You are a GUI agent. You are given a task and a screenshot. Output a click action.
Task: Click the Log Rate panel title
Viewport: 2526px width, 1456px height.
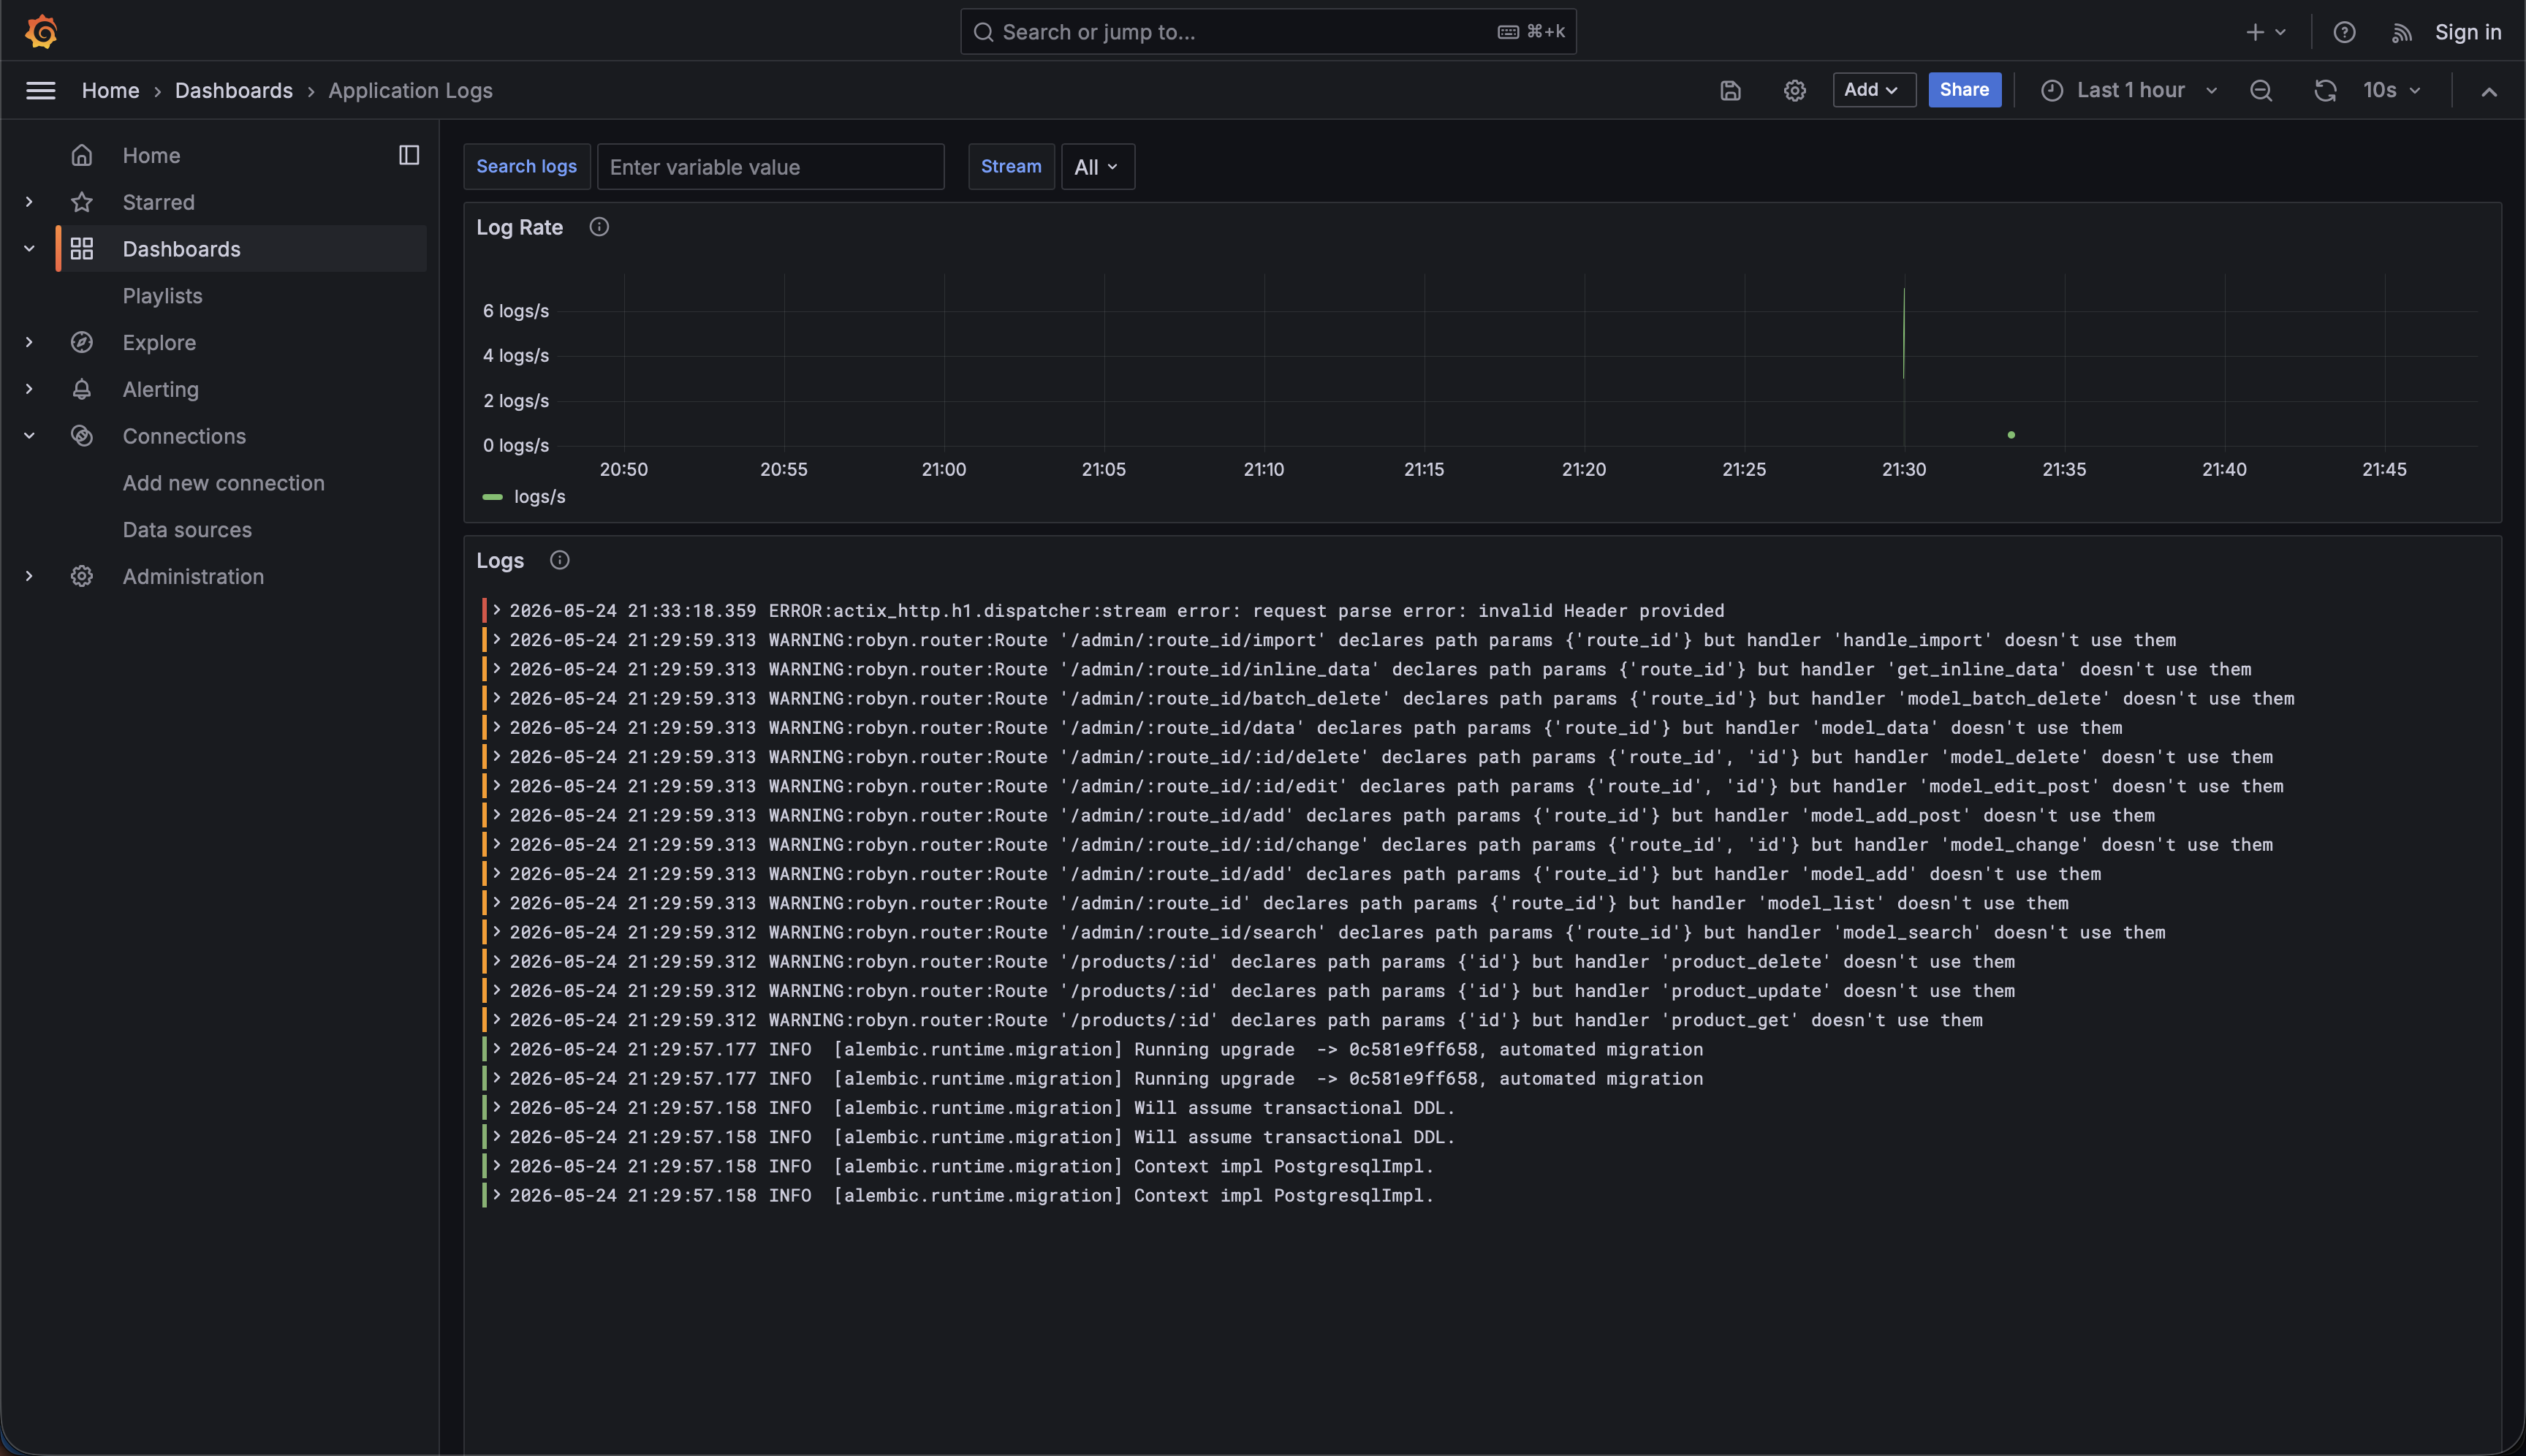[519, 227]
